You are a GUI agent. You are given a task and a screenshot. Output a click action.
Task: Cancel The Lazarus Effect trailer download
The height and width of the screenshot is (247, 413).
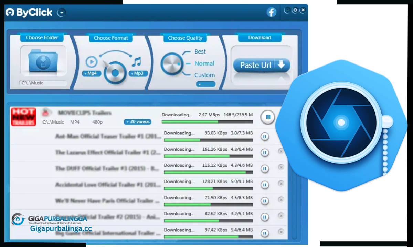(x=281, y=151)
